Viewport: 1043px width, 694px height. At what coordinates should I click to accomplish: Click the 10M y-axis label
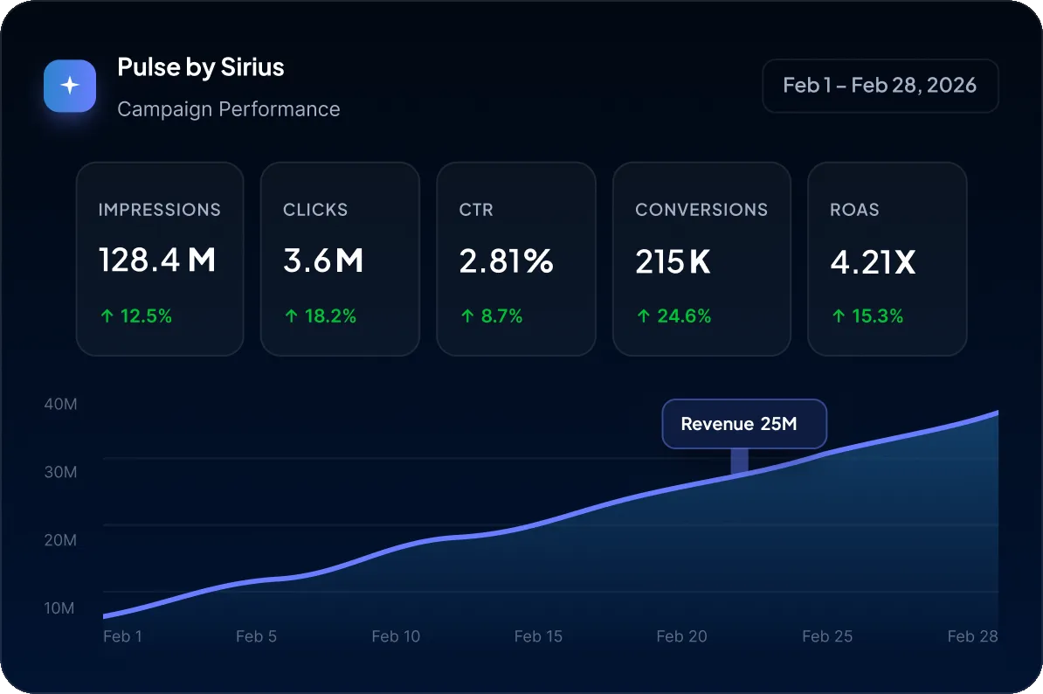pos(59,608)
